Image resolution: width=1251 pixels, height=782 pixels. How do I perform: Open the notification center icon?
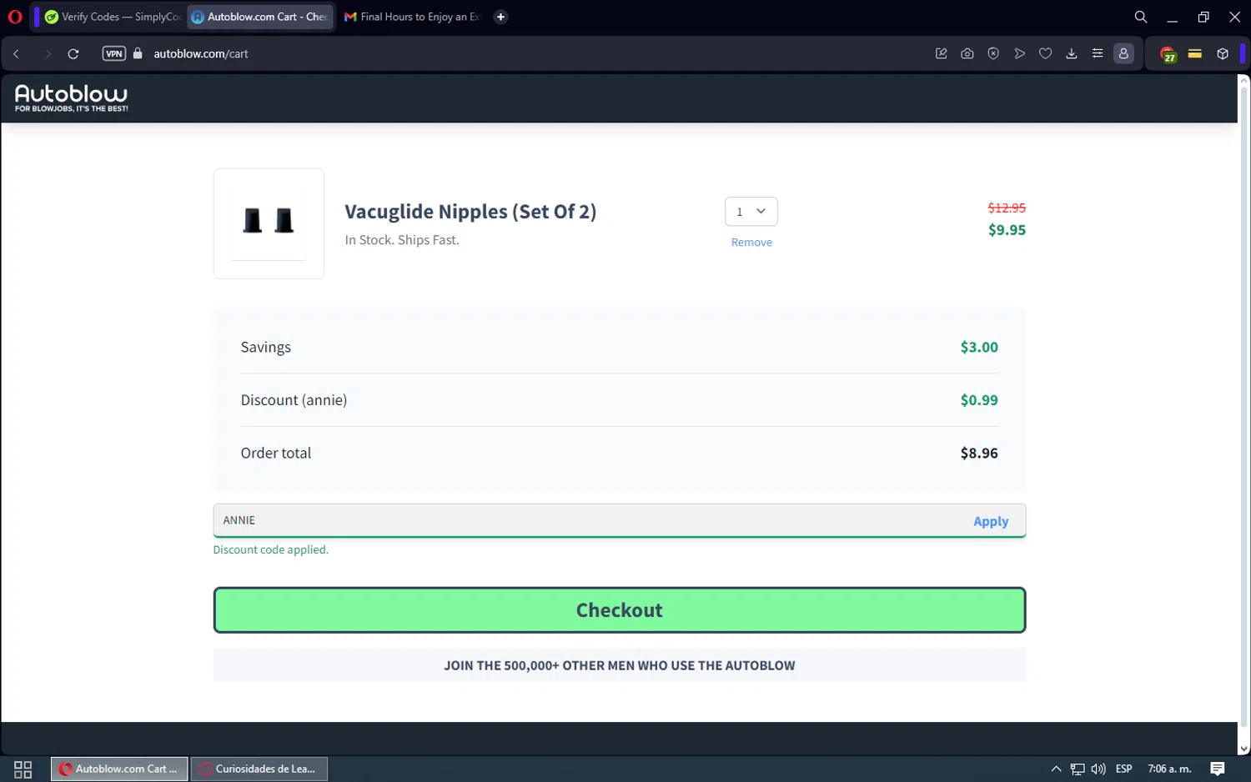(x=1218, y=769)
